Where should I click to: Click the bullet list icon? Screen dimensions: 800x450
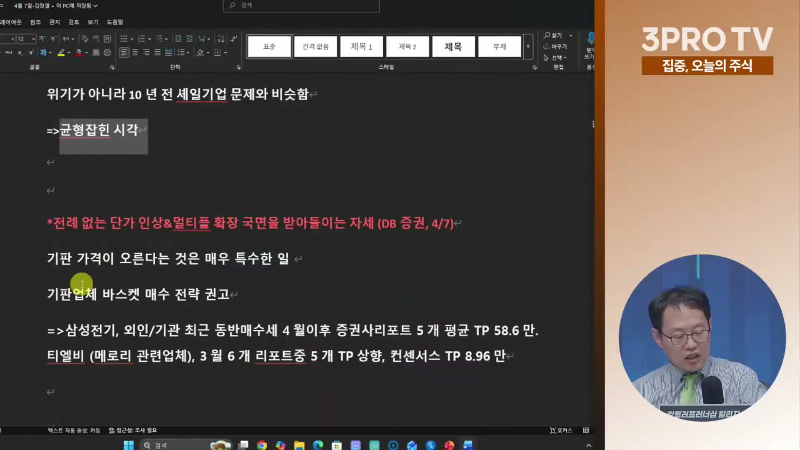click(124, 39)
